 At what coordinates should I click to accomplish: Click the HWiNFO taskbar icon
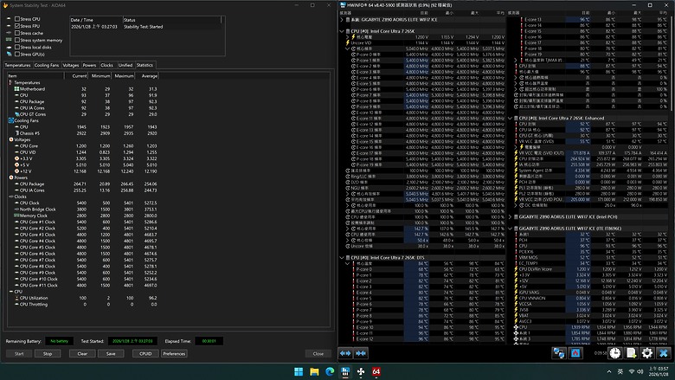pyautogui.click(x=345, y=371)
